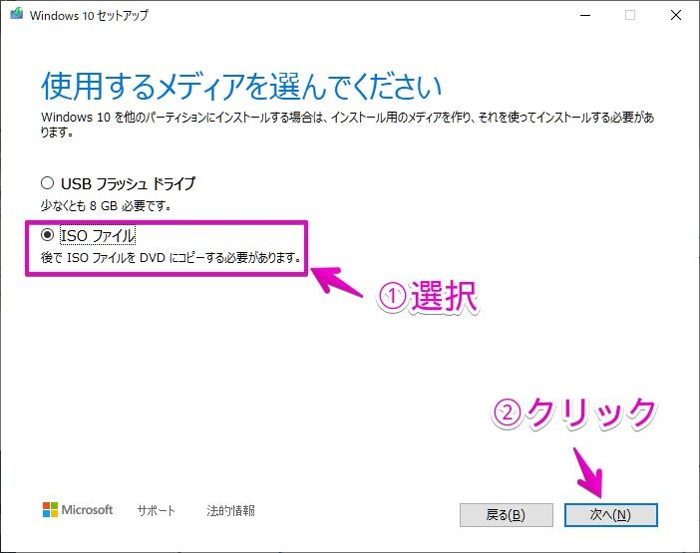Click the Windows 10 セットアップ window title
Screen dimensions: 700x553
click(x=89, y=15)
